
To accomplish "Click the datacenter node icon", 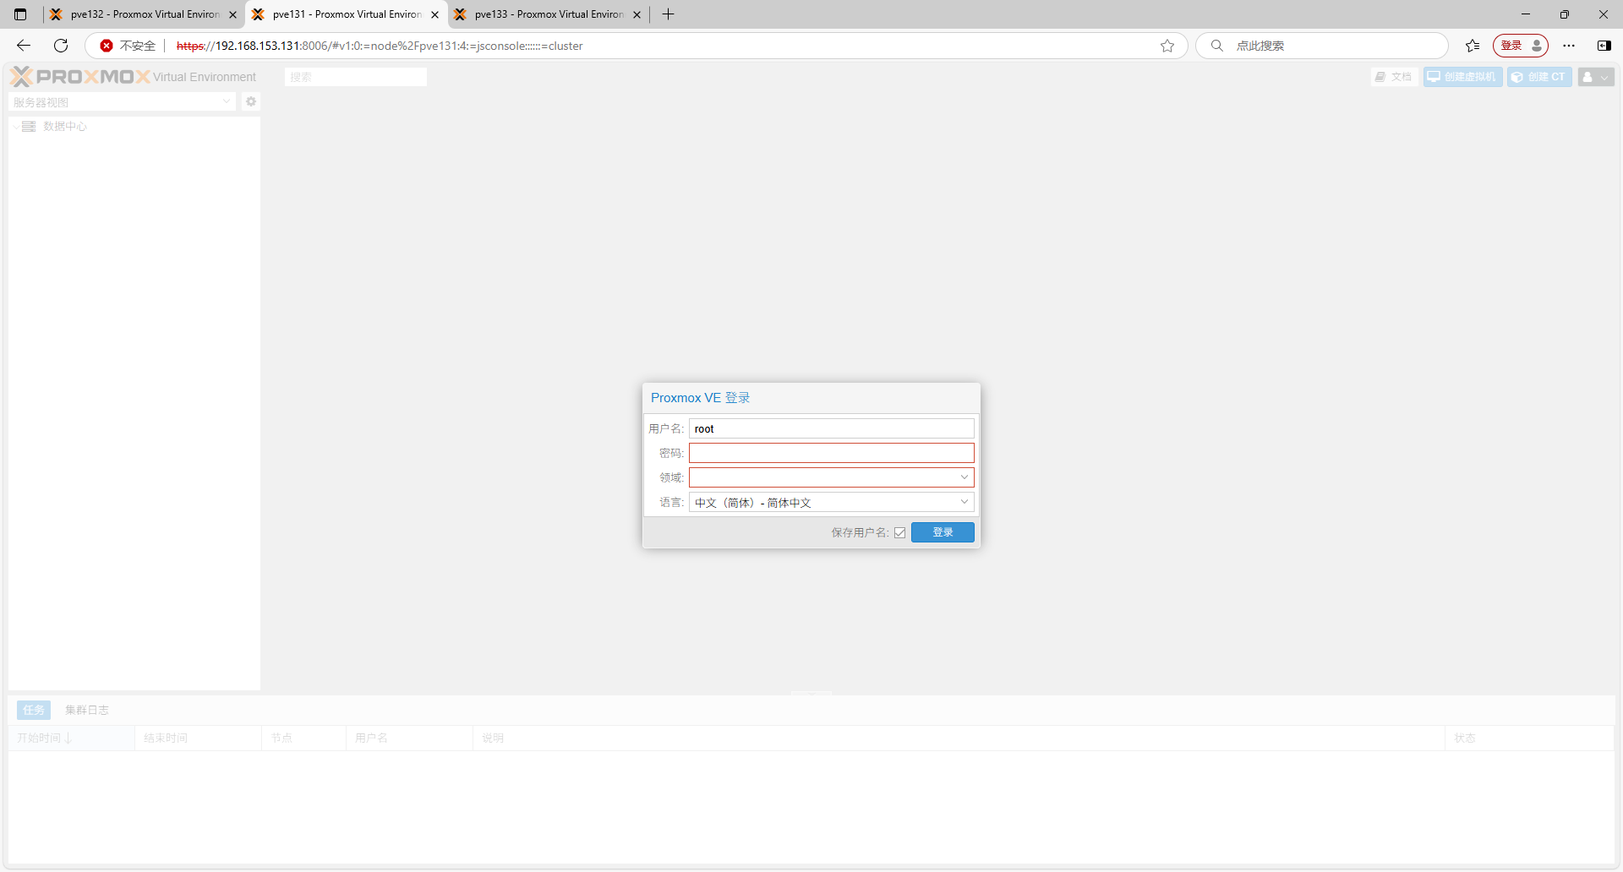I will 29,127.
